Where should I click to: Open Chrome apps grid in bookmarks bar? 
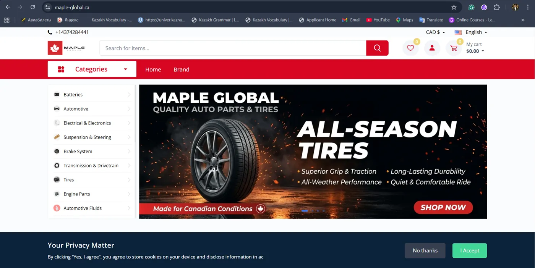pyautogui.click(x=7, y=20)
